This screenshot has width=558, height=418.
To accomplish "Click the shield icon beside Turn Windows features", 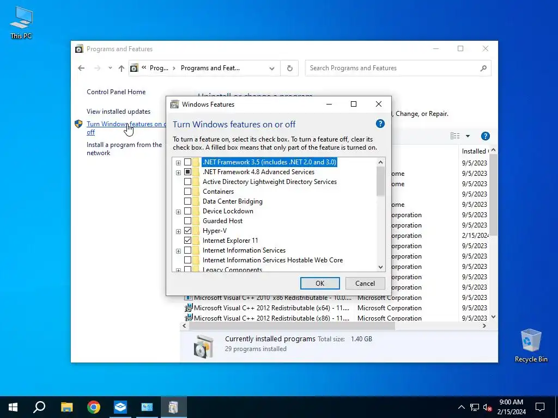I will coord(78,124).
